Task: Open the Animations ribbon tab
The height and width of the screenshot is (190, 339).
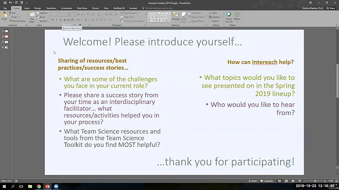Action: (x=66, y=8)
